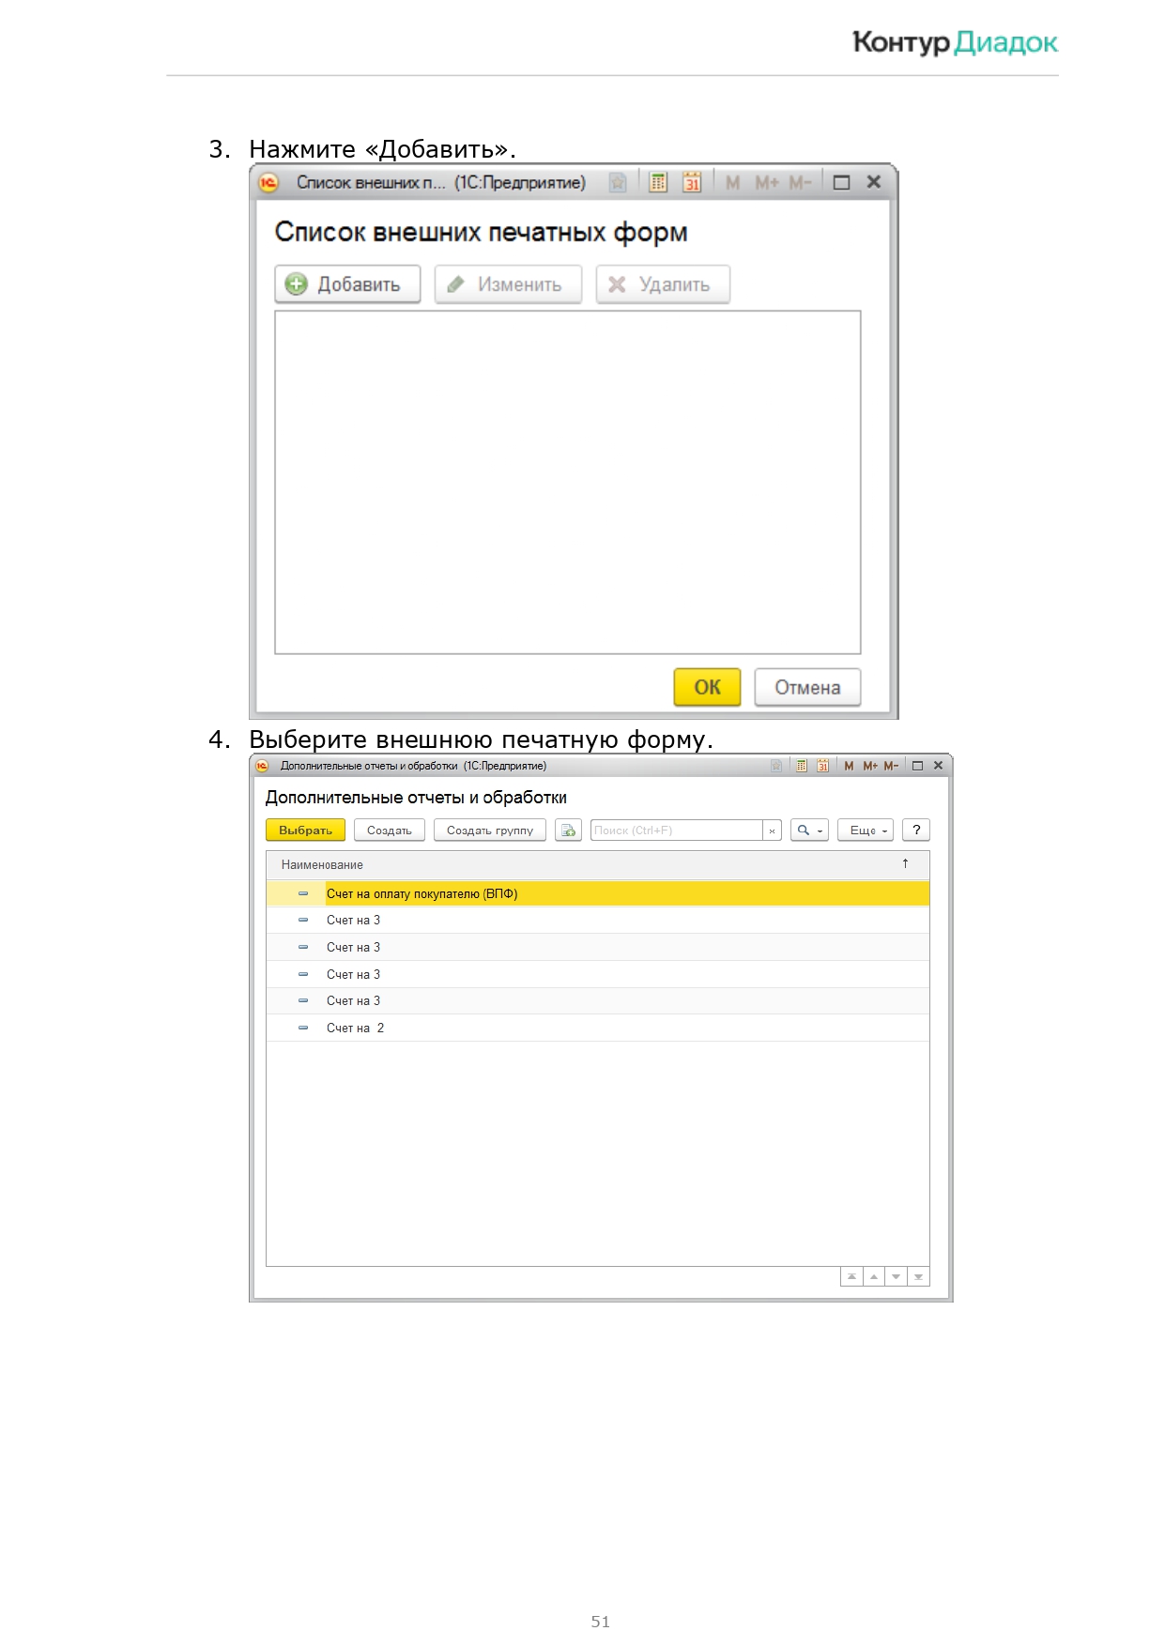1165x1646 pixels.
Task: Clear the search field with the × button
Action: pos(772,831)
